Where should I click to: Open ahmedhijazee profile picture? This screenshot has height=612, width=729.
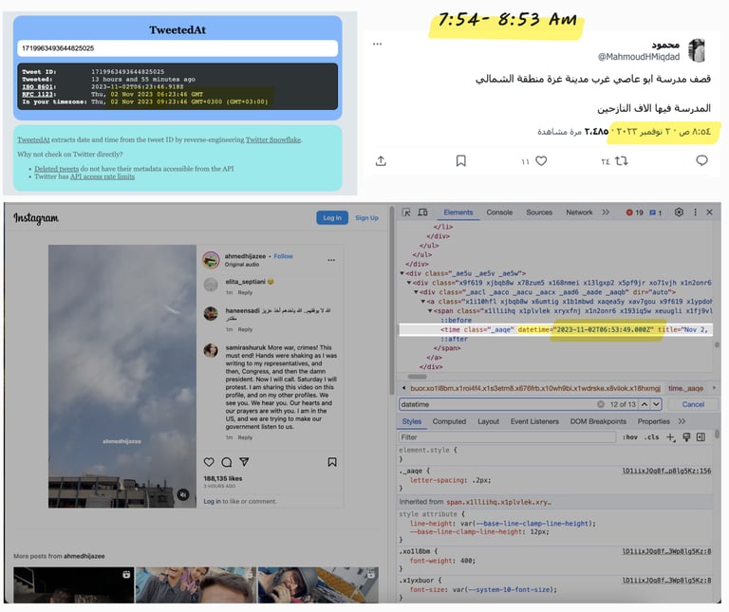[x=211, y=260]
